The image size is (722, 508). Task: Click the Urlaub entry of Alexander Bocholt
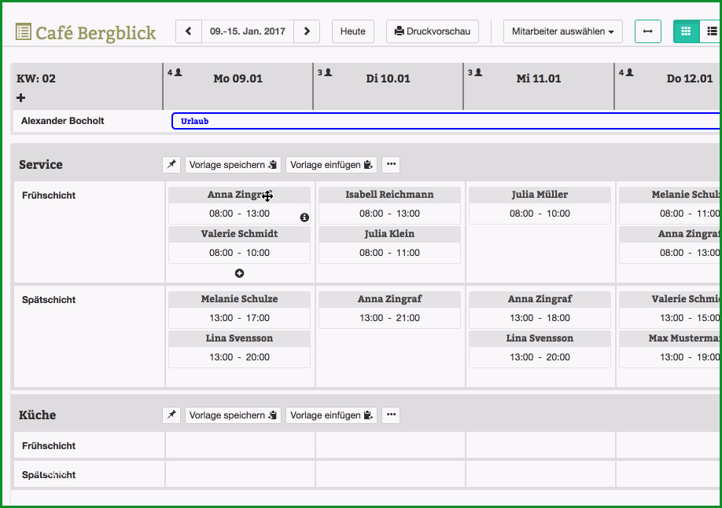click(x=446, y=121)
